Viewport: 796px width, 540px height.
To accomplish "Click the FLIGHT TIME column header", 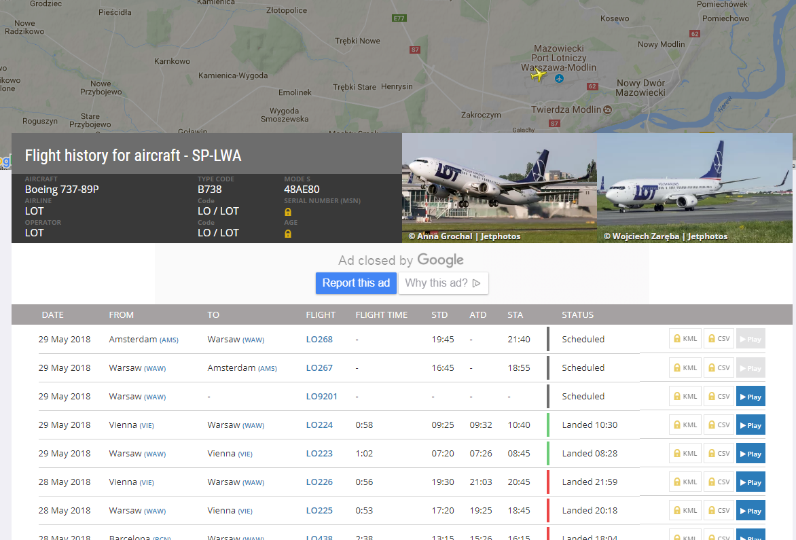I will click(x=381, y=314).
